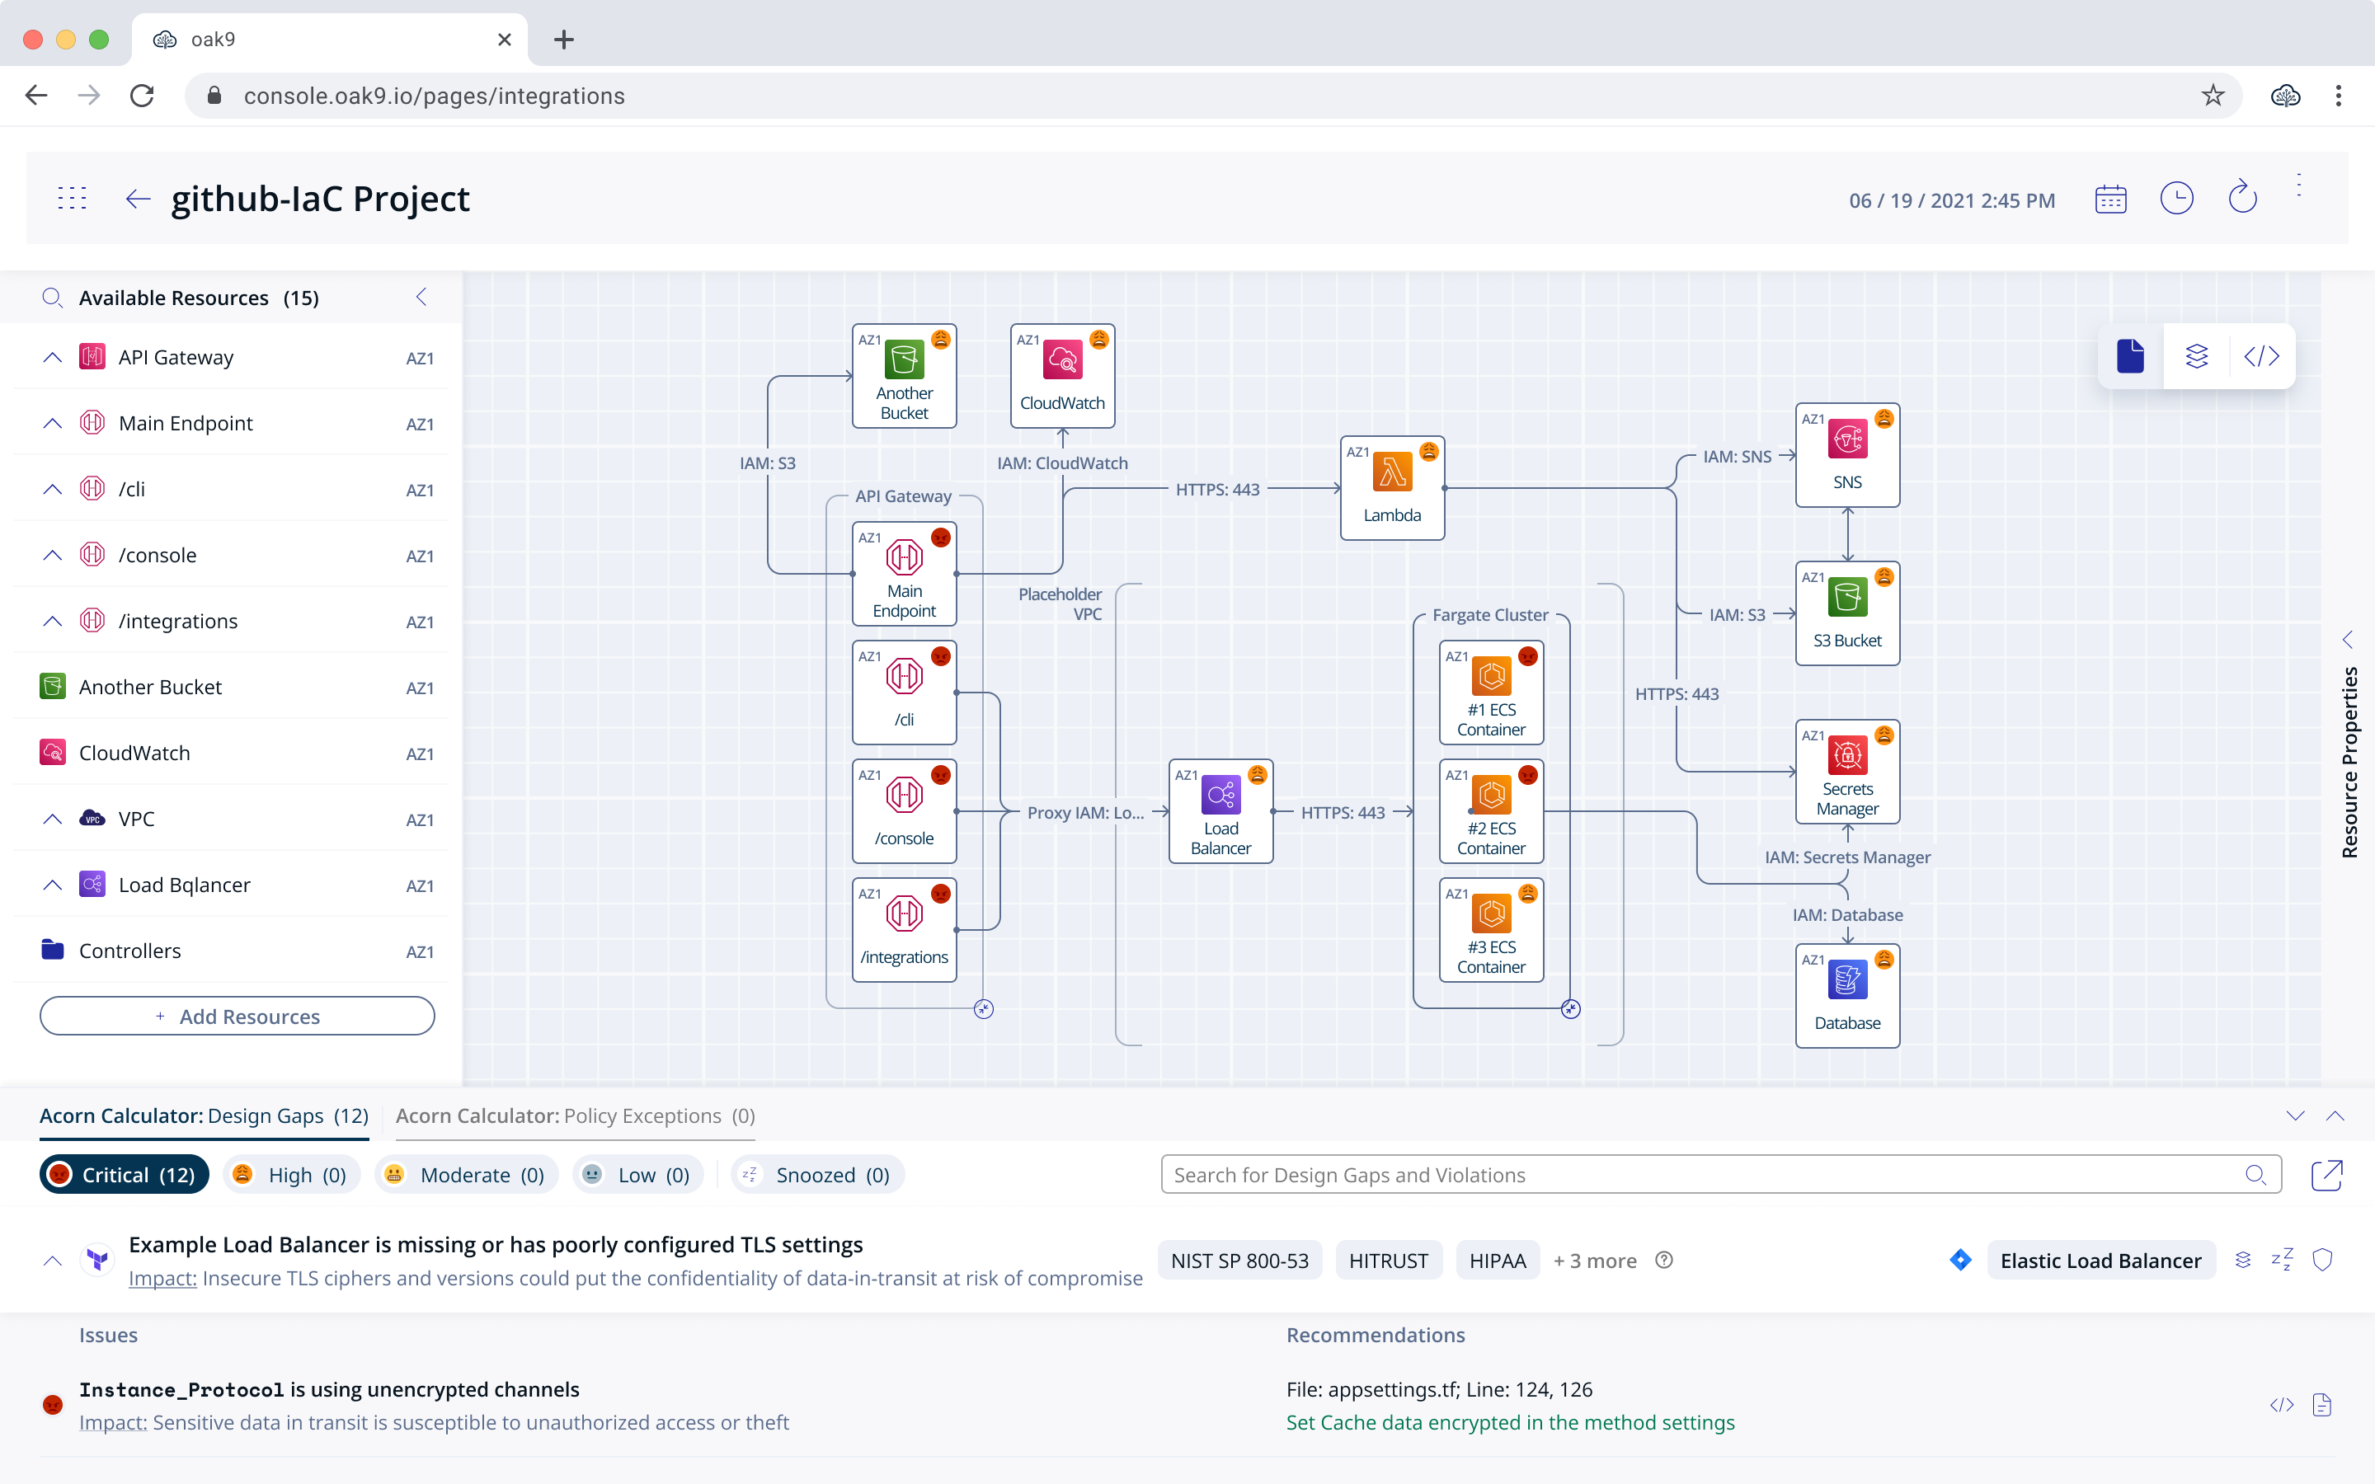Click the clock history icon

pyautogui.click(x=2175, y=200)
